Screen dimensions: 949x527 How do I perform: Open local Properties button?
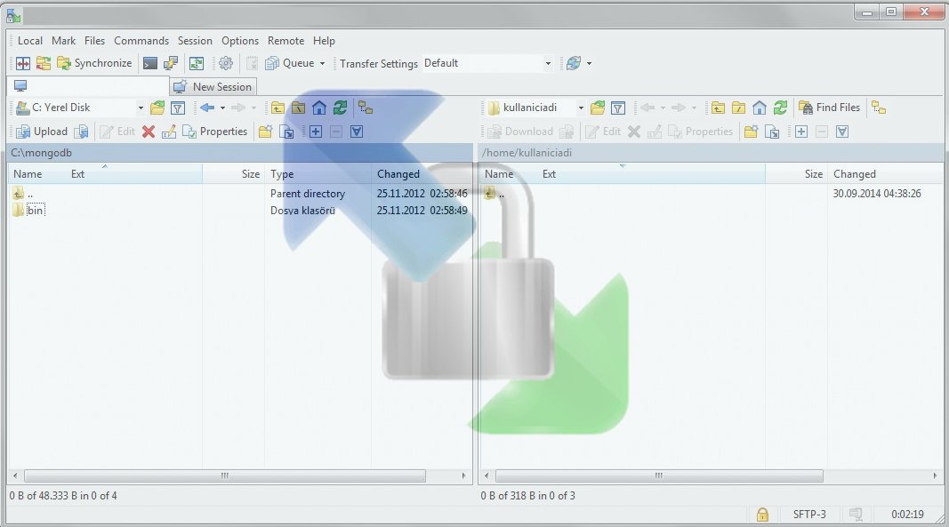(x=215, y=132)
